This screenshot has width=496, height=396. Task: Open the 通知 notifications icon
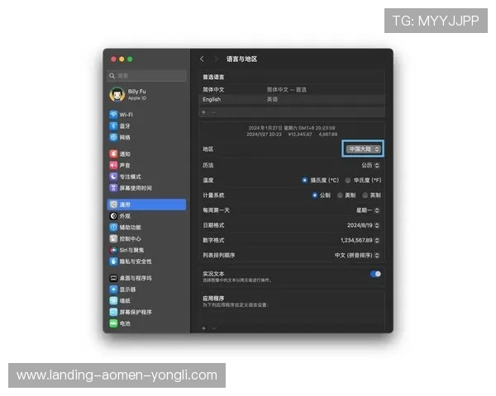click(113, 153)
